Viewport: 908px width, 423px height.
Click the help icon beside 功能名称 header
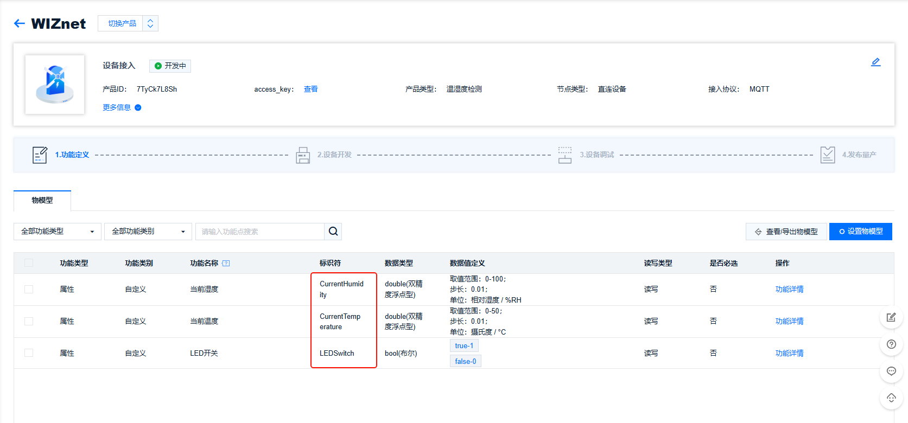tap(226, 264)
